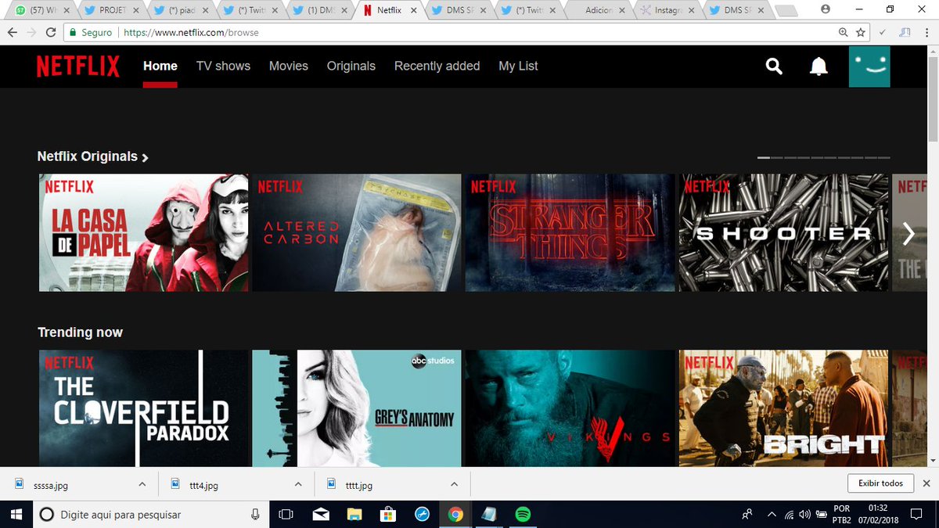Viewport: 939px width, 528px height.
Task: Click the Seguro padlock site info
Action: pos(90,33)
